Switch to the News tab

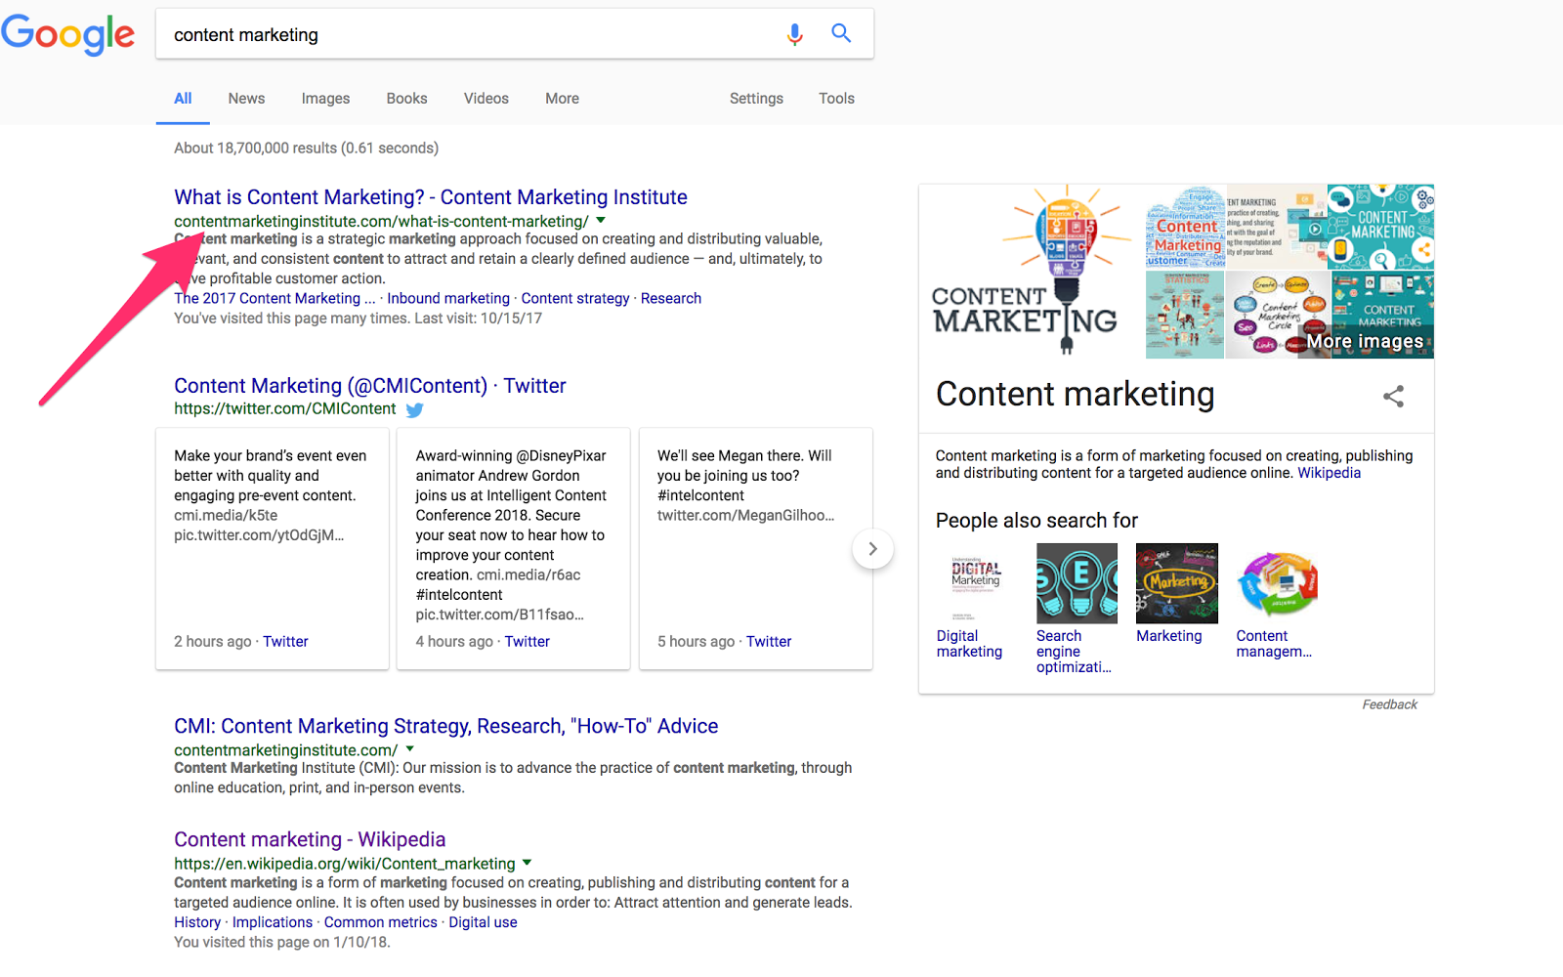tap(246, 99)
